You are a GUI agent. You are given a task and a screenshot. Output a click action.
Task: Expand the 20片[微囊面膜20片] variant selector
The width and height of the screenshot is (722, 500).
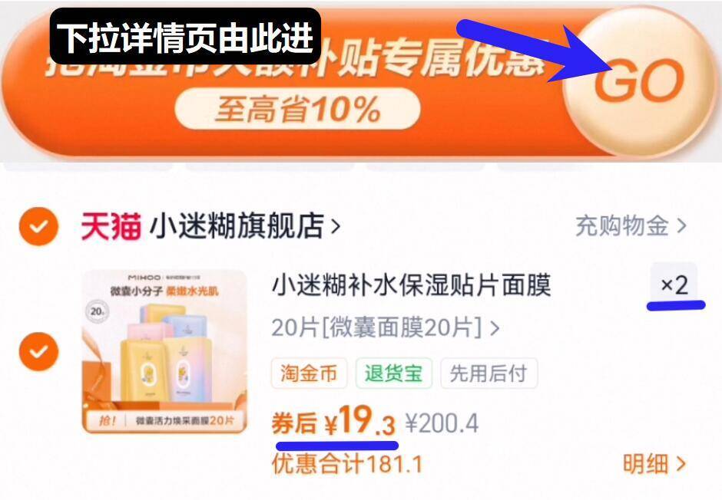(386, 328)
